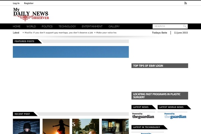Open the Mozilla gay marriage ticker headline
The height and width of the screenshot is (134, 201).
point(59,33)
